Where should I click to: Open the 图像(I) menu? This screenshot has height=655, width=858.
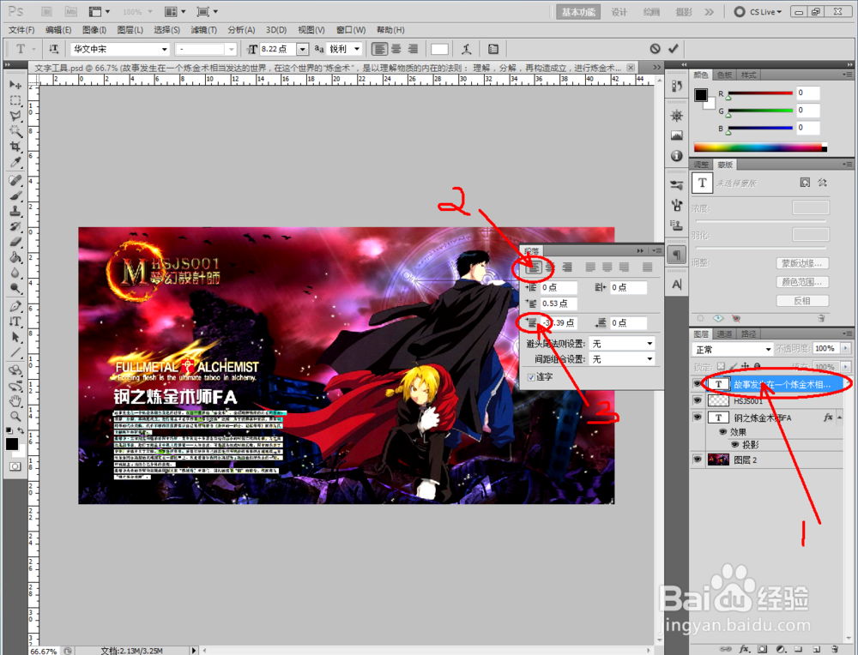[94, 30]
